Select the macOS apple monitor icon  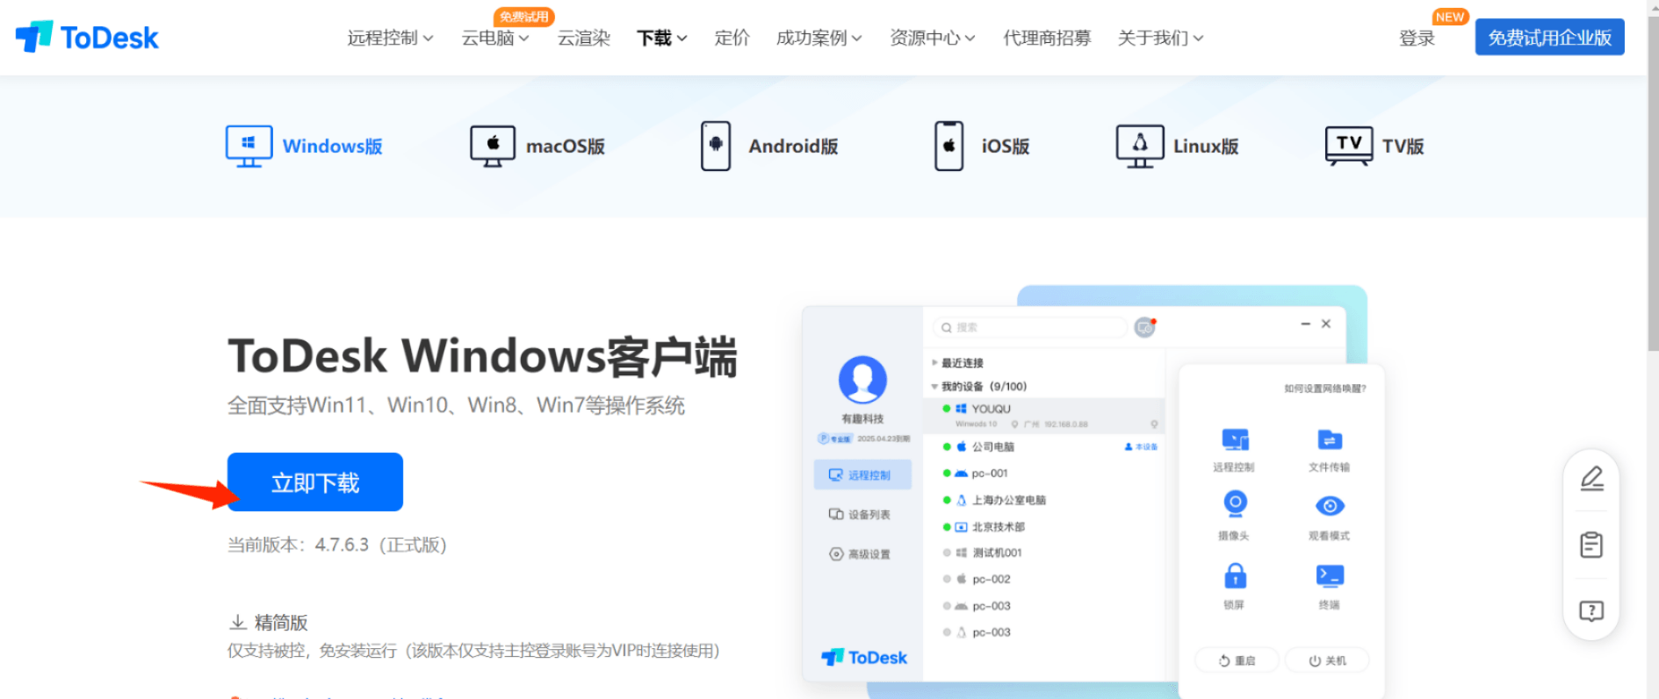click(x=493, y=146)
